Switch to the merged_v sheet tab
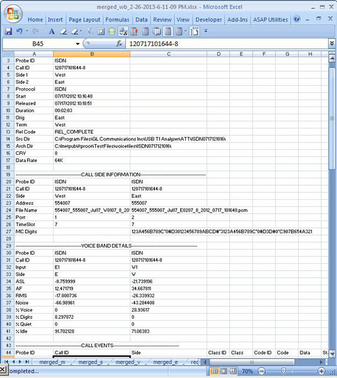Image resolution: width=337 pixels, height=378 pixels. [x=128, y=362]
